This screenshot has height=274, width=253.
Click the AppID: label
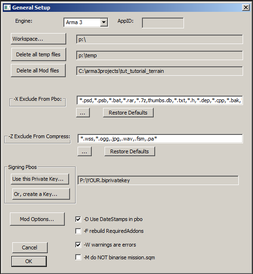click(125, 21)
